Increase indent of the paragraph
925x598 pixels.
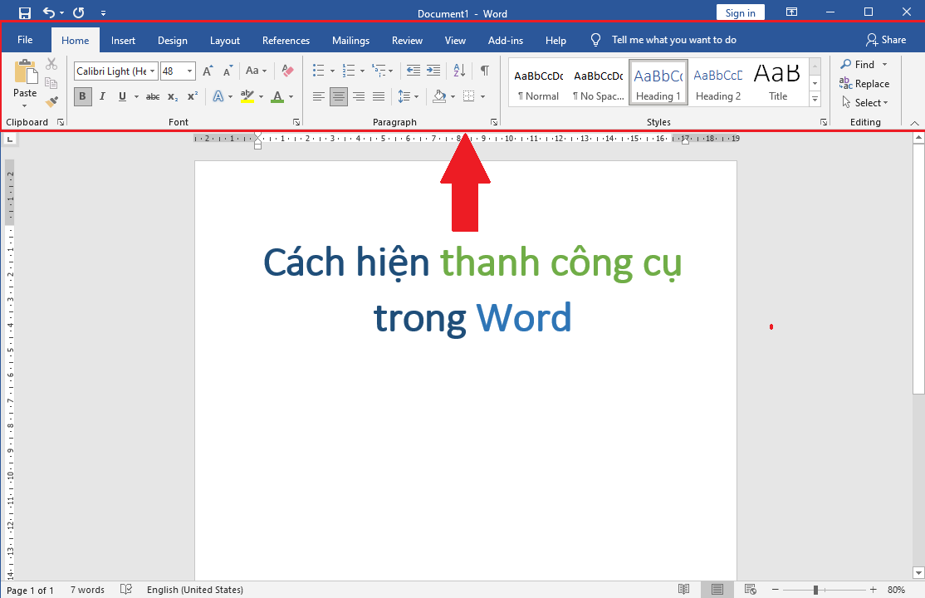[433, 71]
